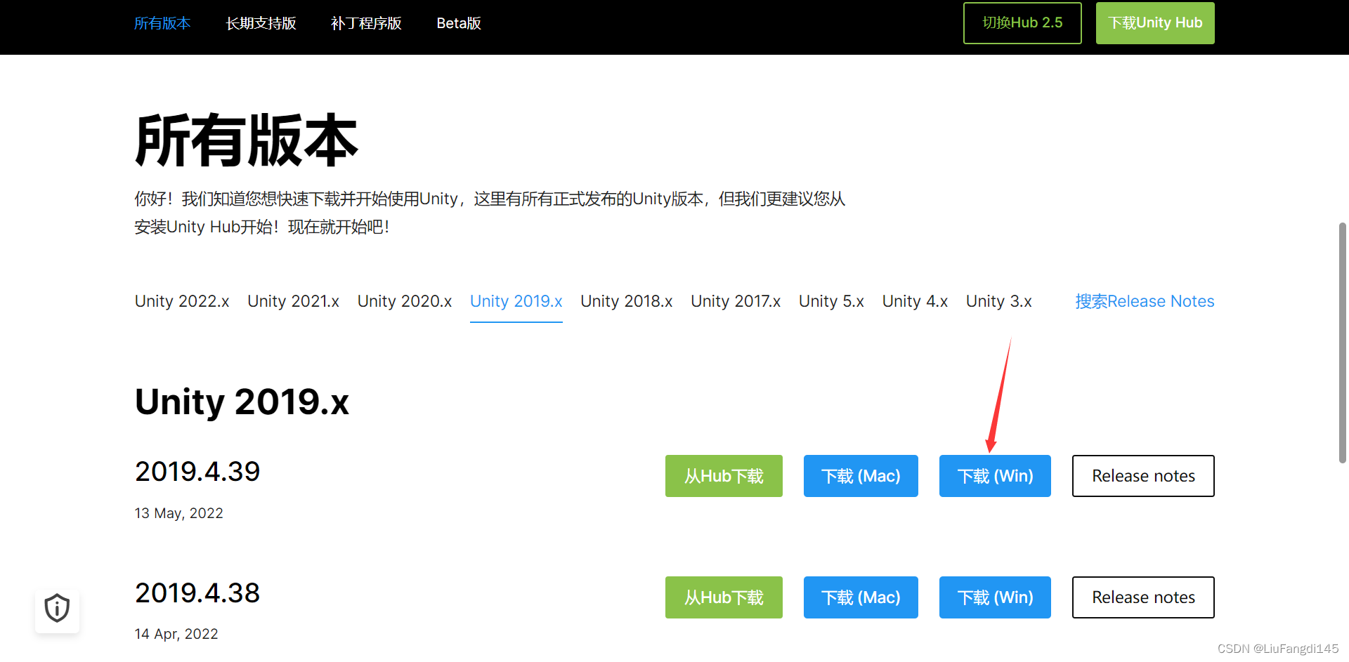
Task: Click the page vertical scrollbar thumb
Action: (1343, 343)
